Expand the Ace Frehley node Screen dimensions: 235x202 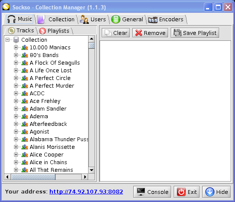16,101
